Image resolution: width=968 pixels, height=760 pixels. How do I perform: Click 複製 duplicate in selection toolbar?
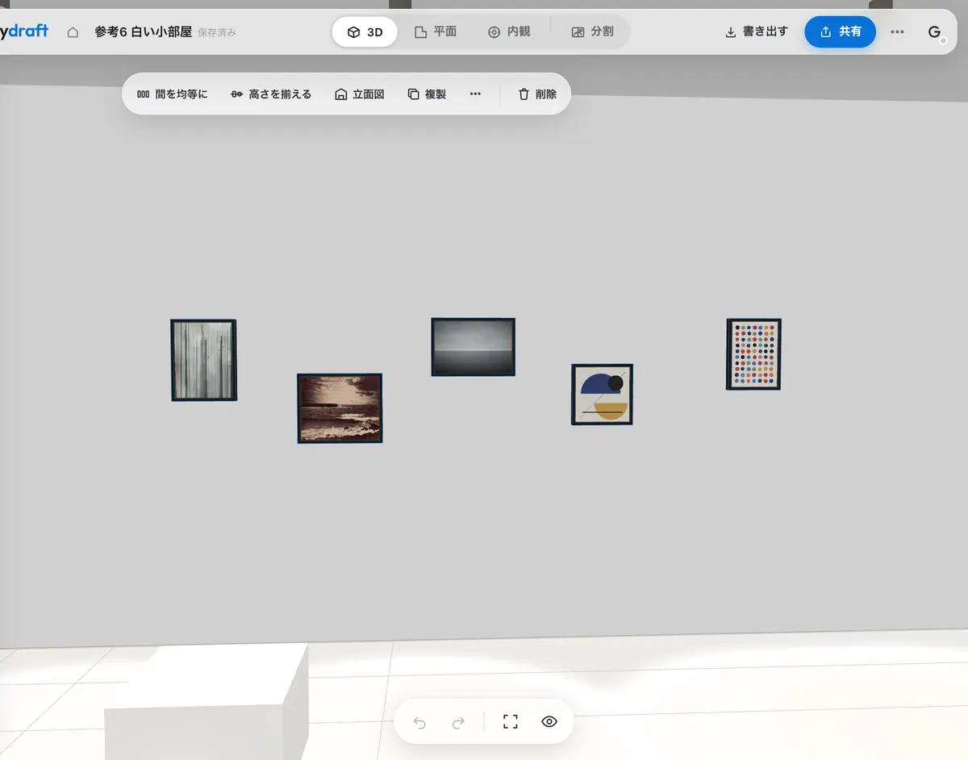click(427, 94)
